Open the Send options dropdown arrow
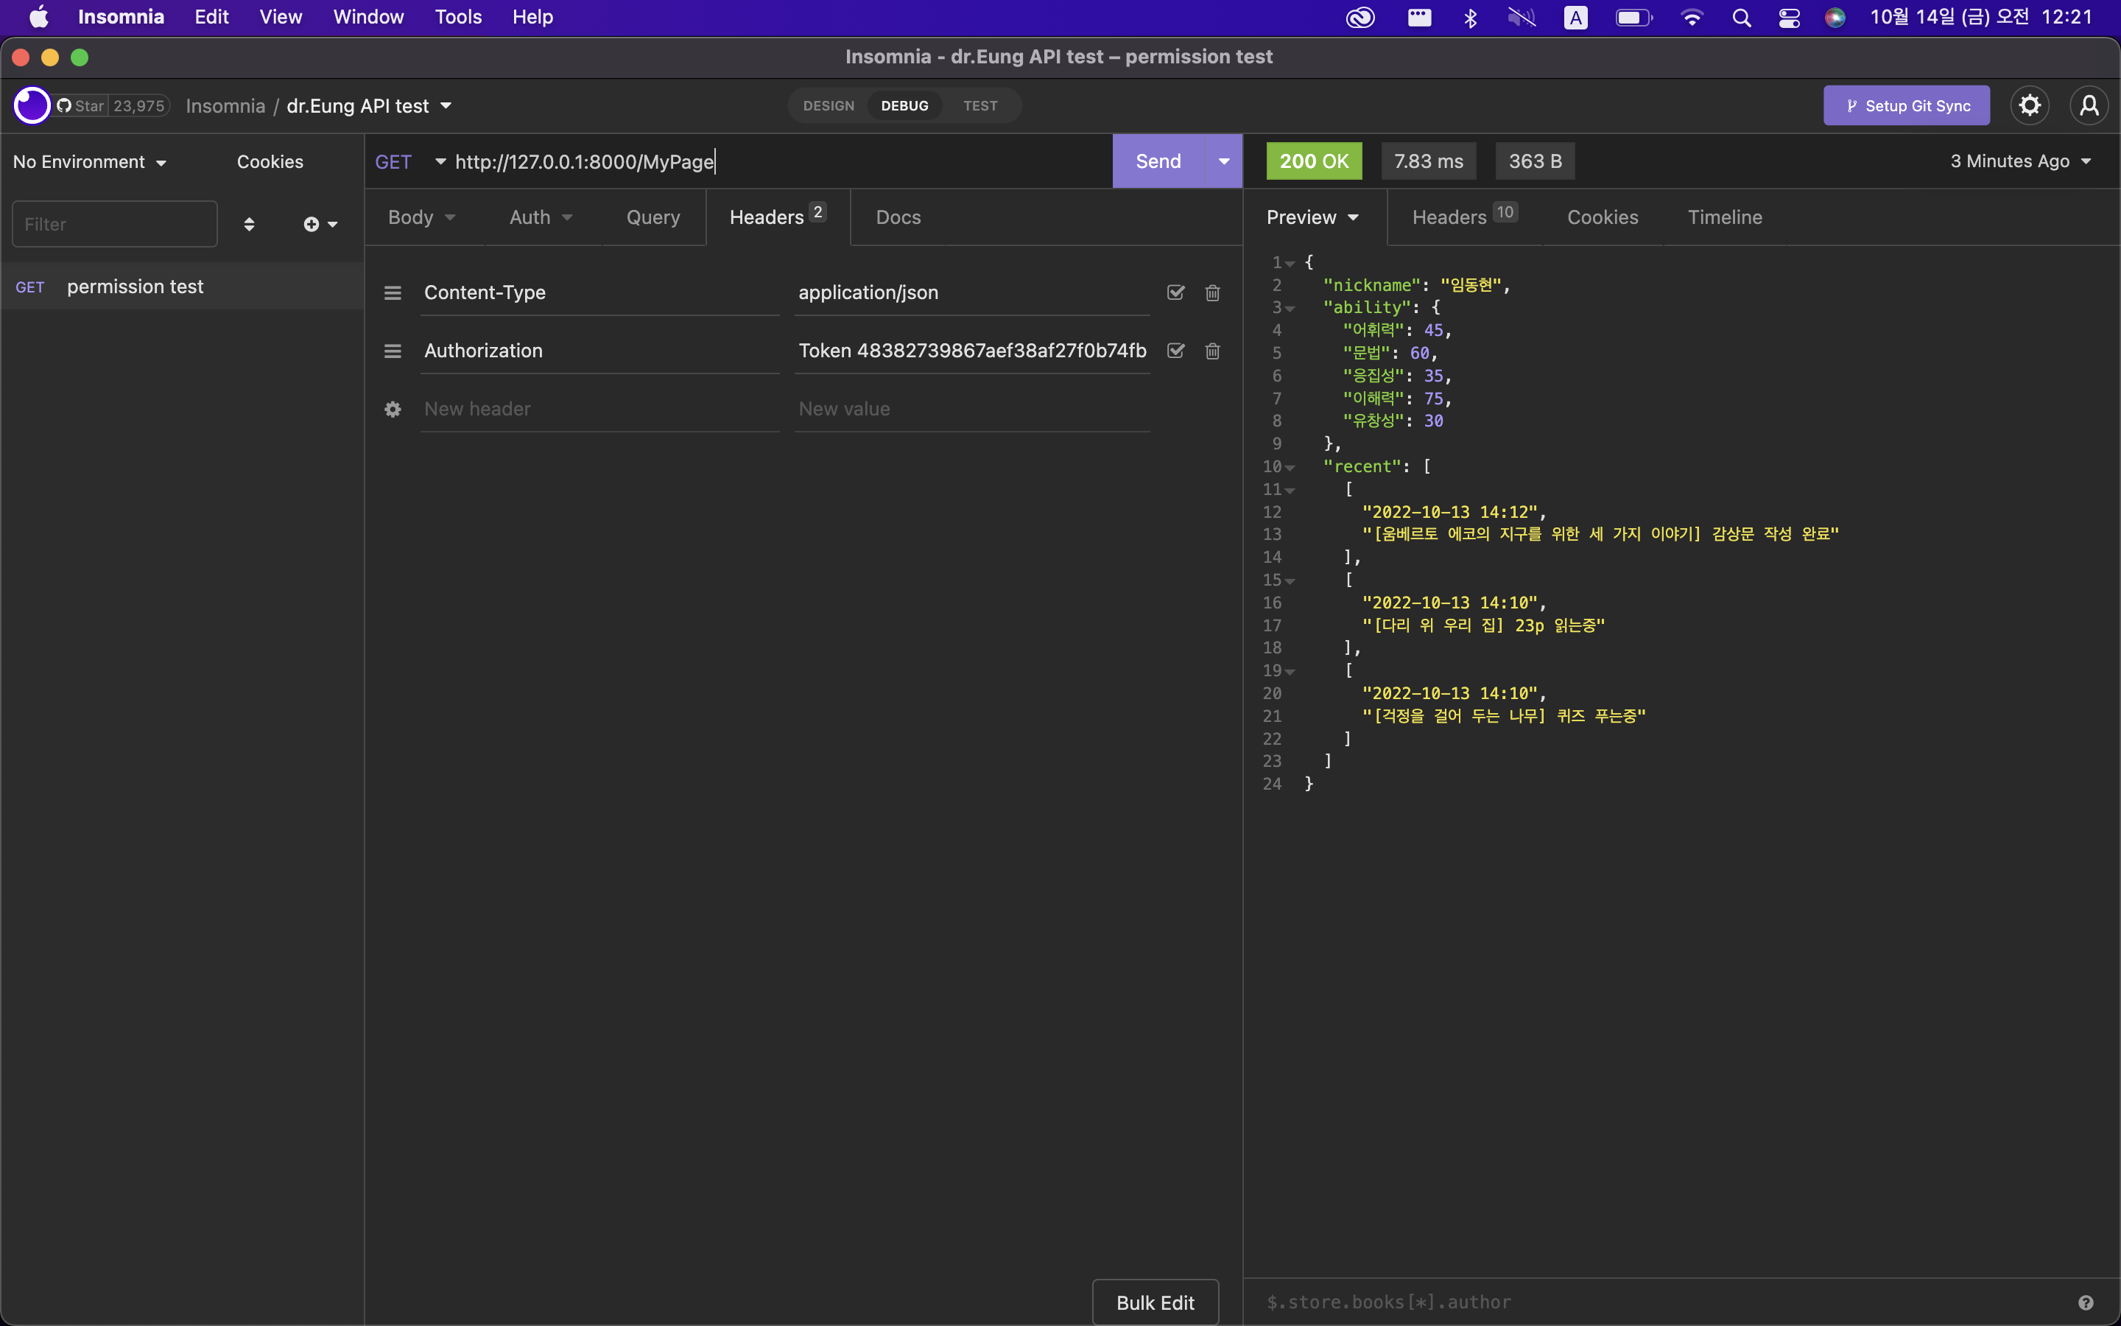This screenshot has width=2121, height=1326. click(1223, 161)
